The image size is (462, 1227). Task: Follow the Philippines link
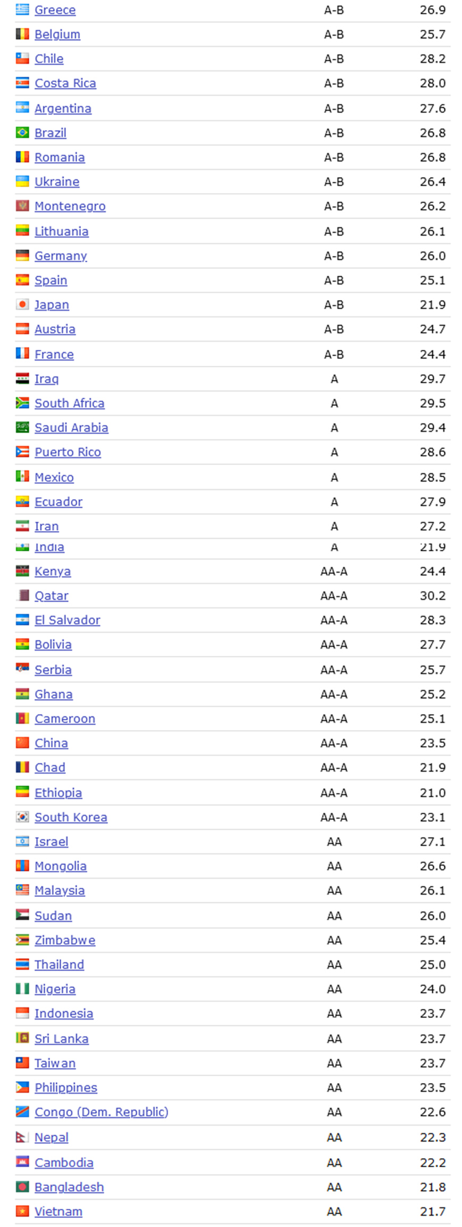(x=66, y=1087)
